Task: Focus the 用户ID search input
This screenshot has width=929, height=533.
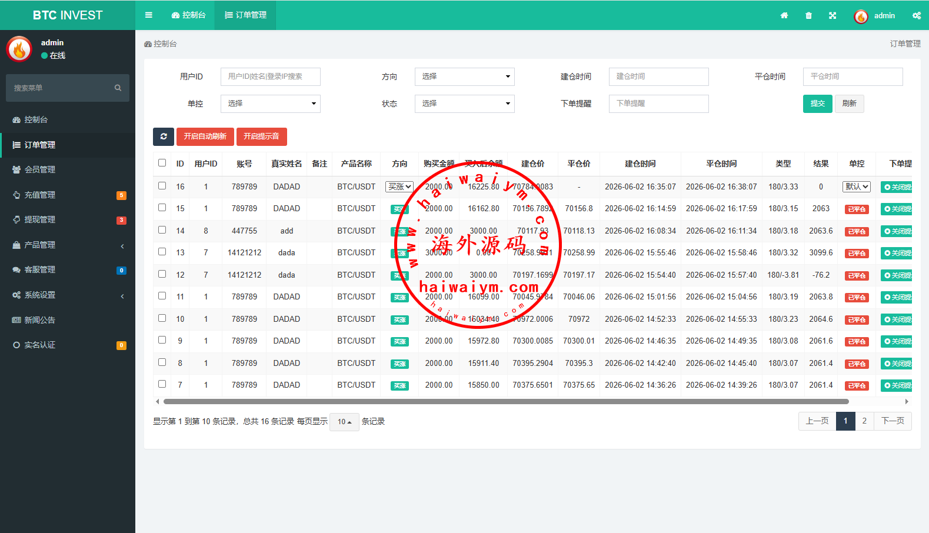Action: tap(271, 76)
